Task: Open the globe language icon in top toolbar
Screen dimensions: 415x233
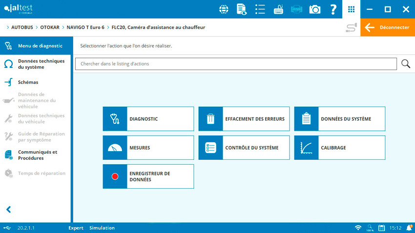Action: [224, 9]
